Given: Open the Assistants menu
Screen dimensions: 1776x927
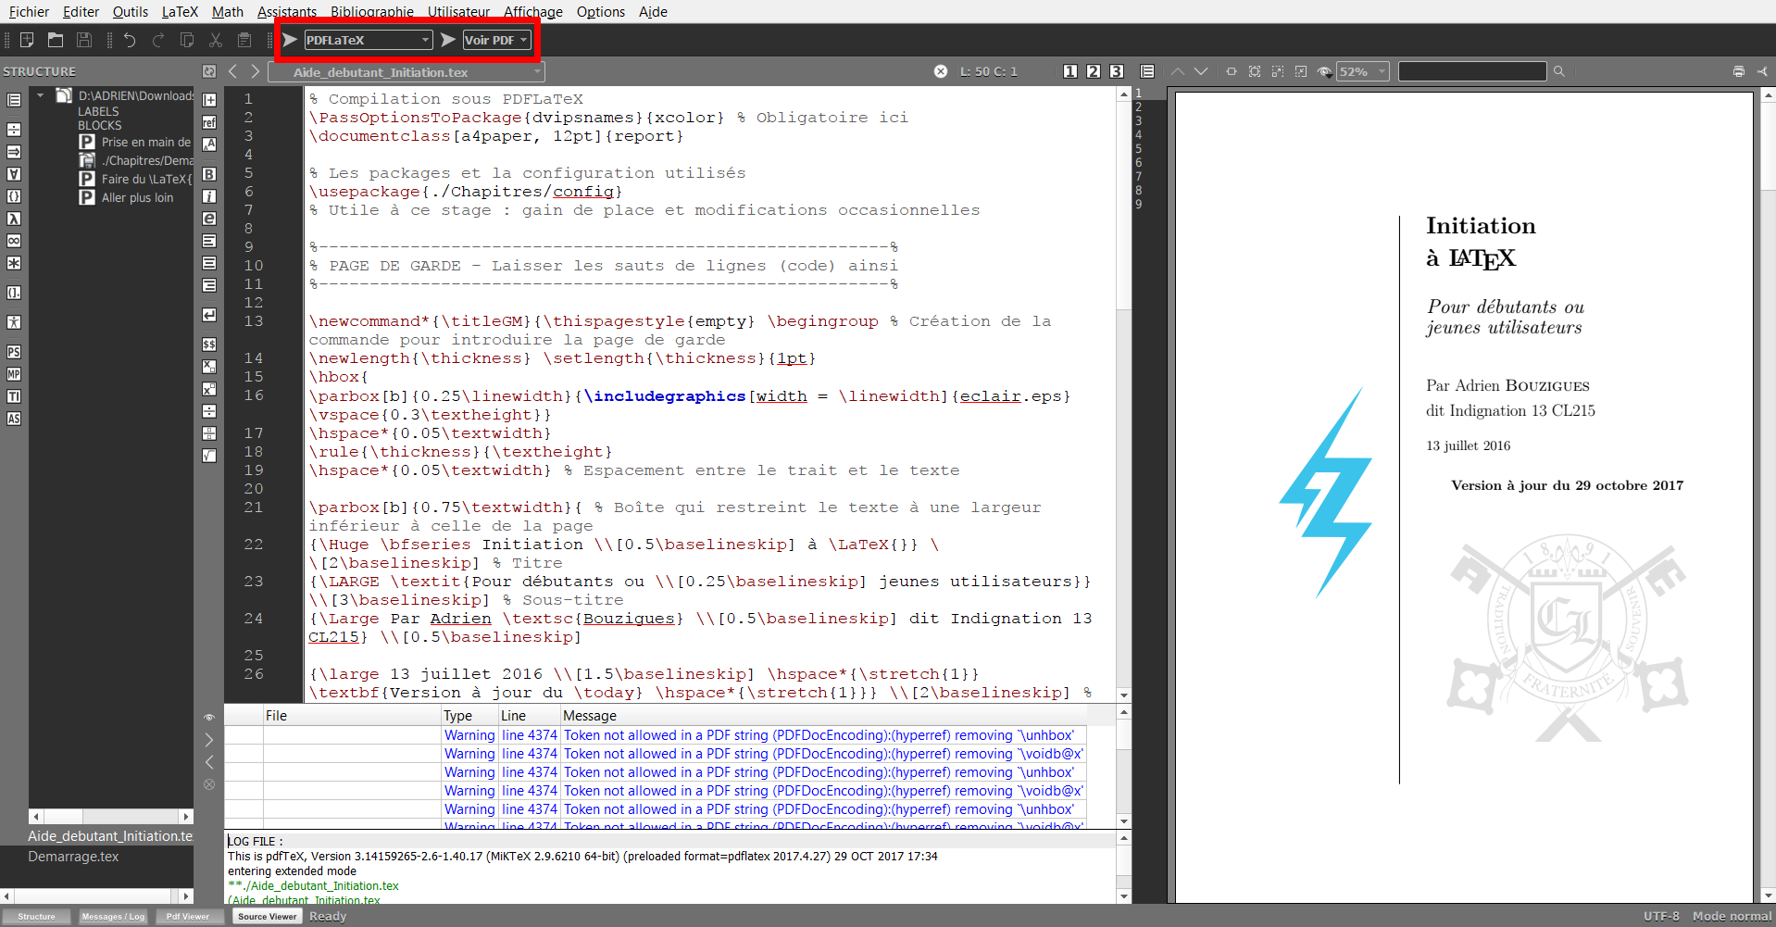Looking at the screenshot, I should pos(286,11).
